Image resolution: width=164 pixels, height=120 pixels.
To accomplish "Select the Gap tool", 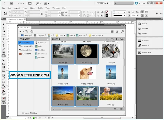I will point(3,34).
